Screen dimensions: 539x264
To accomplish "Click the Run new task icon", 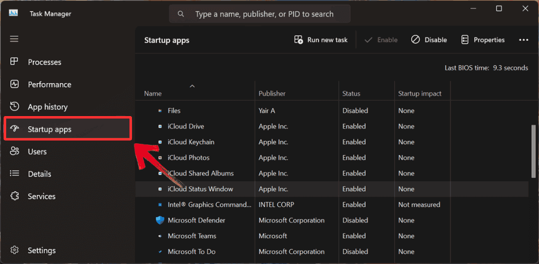I will click(298, 40).
